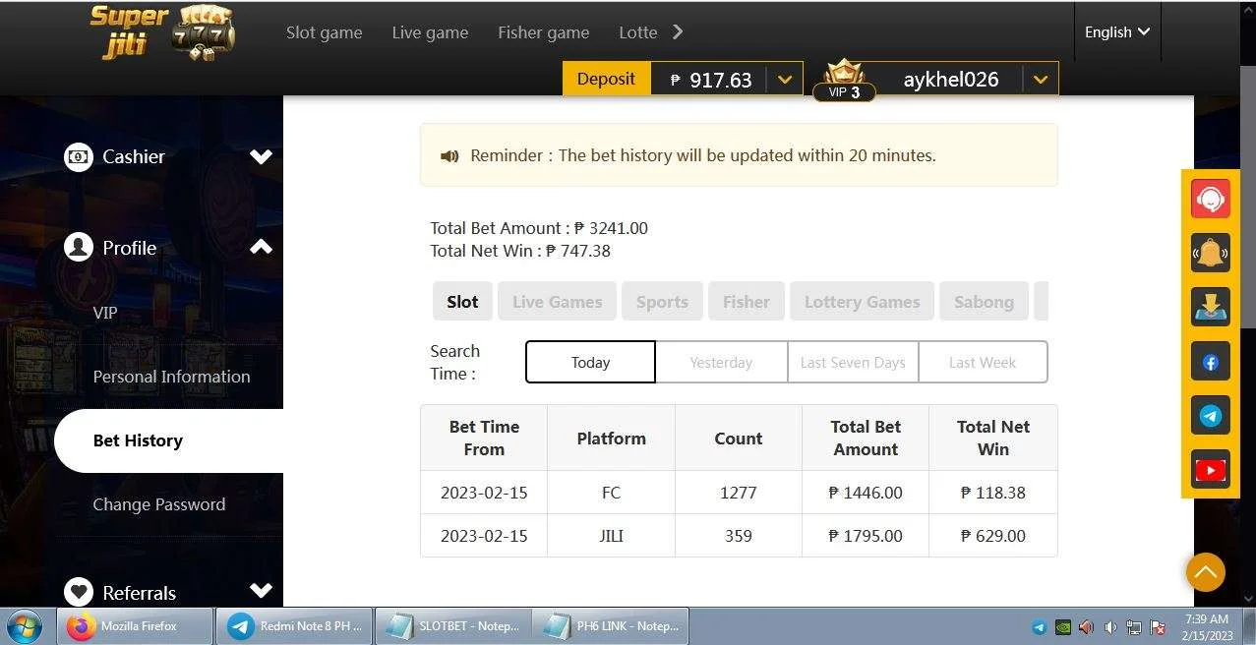This screenshot has width=1256, height=645.
Task: Select the Slot game menu
Action: [x=324, y=32]
